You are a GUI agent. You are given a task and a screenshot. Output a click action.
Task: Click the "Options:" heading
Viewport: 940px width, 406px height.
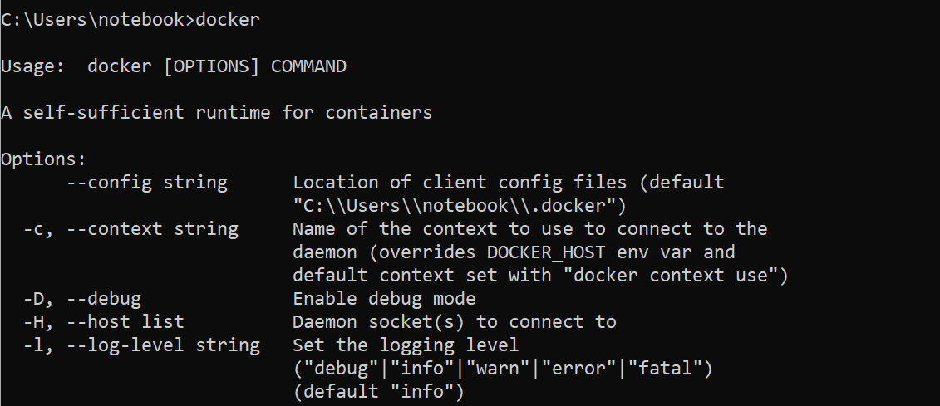[43, 159]
